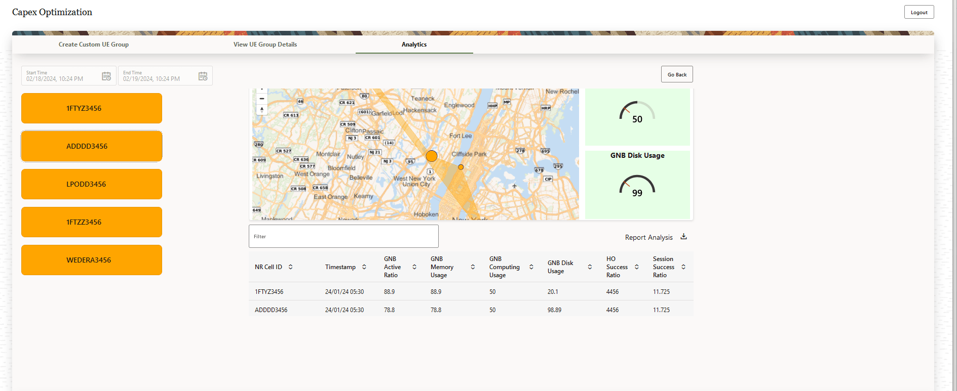Select the large orange cell marker on map
This screenshot has width=957, height=391.
coord(432,156)
